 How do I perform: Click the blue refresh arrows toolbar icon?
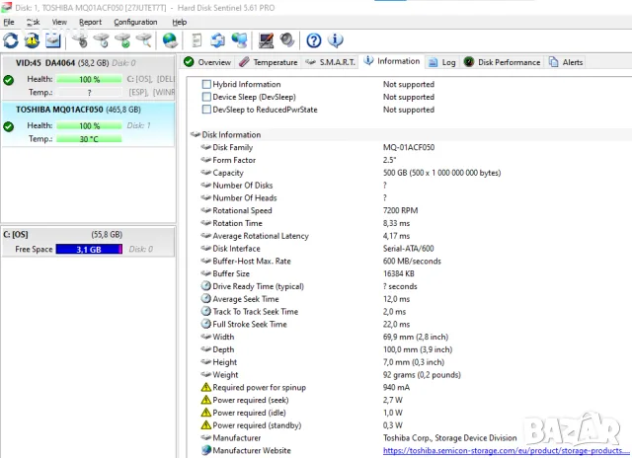tap(11, 40)
